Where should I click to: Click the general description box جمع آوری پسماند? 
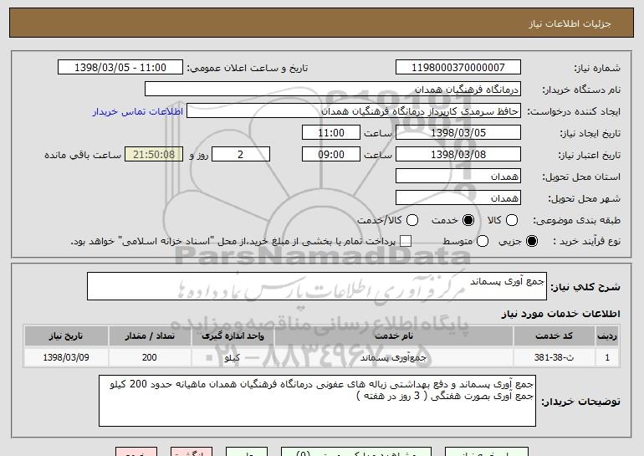317,286
